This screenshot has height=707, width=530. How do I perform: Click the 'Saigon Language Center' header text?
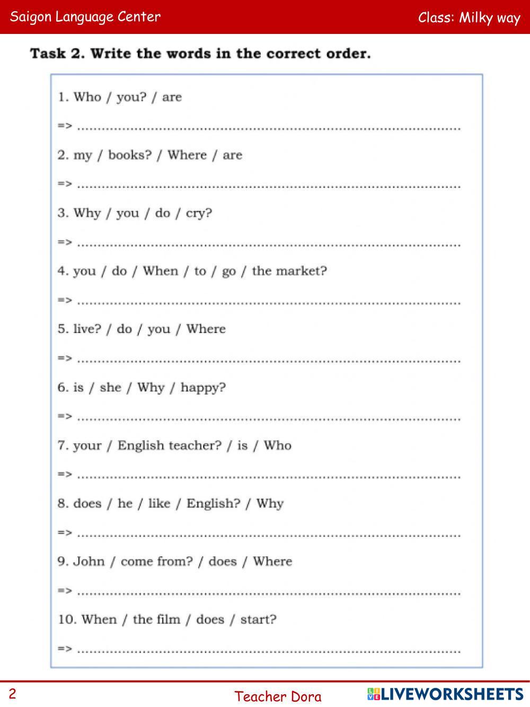(85, 16)
